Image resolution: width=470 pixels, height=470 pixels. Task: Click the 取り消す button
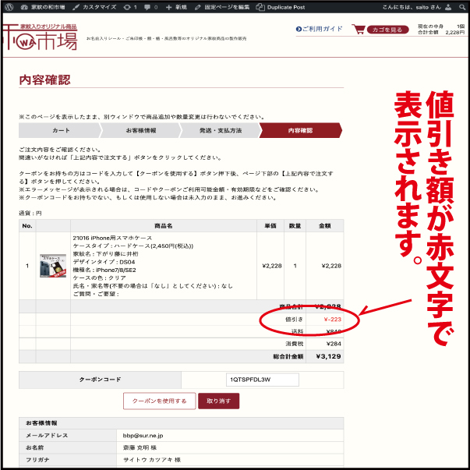219,401
